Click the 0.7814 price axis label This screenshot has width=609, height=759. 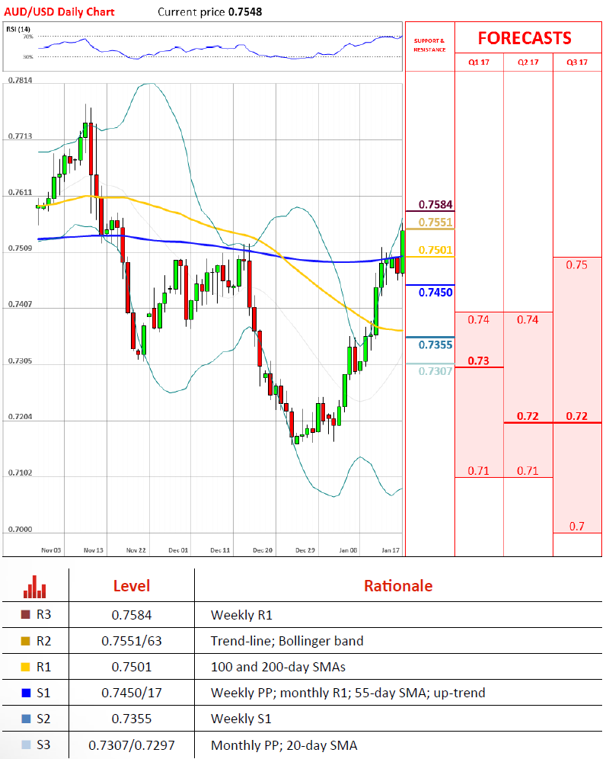click(x=21, y=80)
